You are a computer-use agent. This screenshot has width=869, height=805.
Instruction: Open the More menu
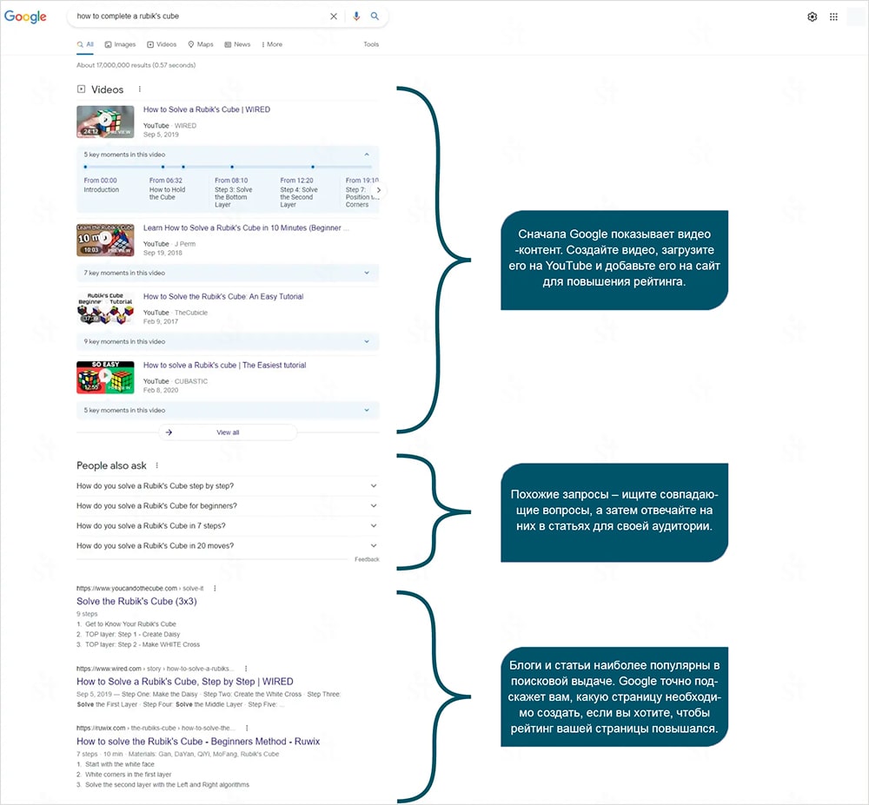coord(272,44)
